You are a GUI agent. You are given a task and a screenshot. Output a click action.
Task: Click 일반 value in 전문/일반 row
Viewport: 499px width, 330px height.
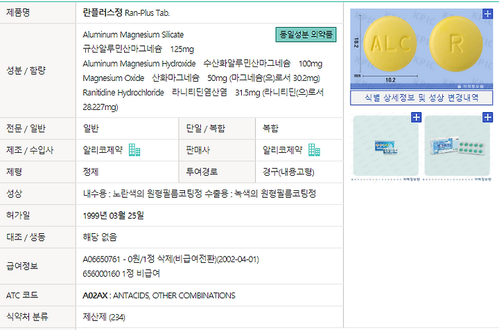tap(91, 128)
